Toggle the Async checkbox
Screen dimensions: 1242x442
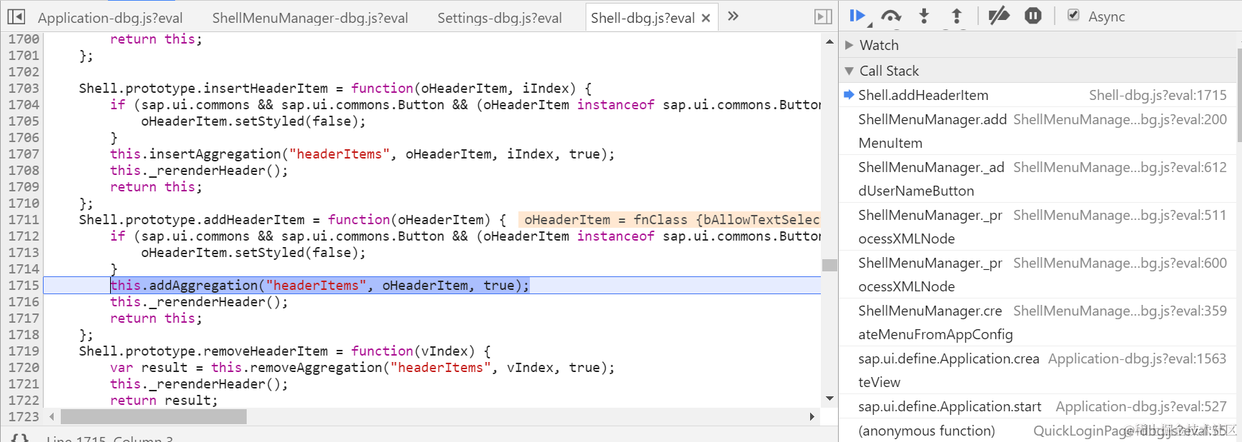(x=1073, y=15)
